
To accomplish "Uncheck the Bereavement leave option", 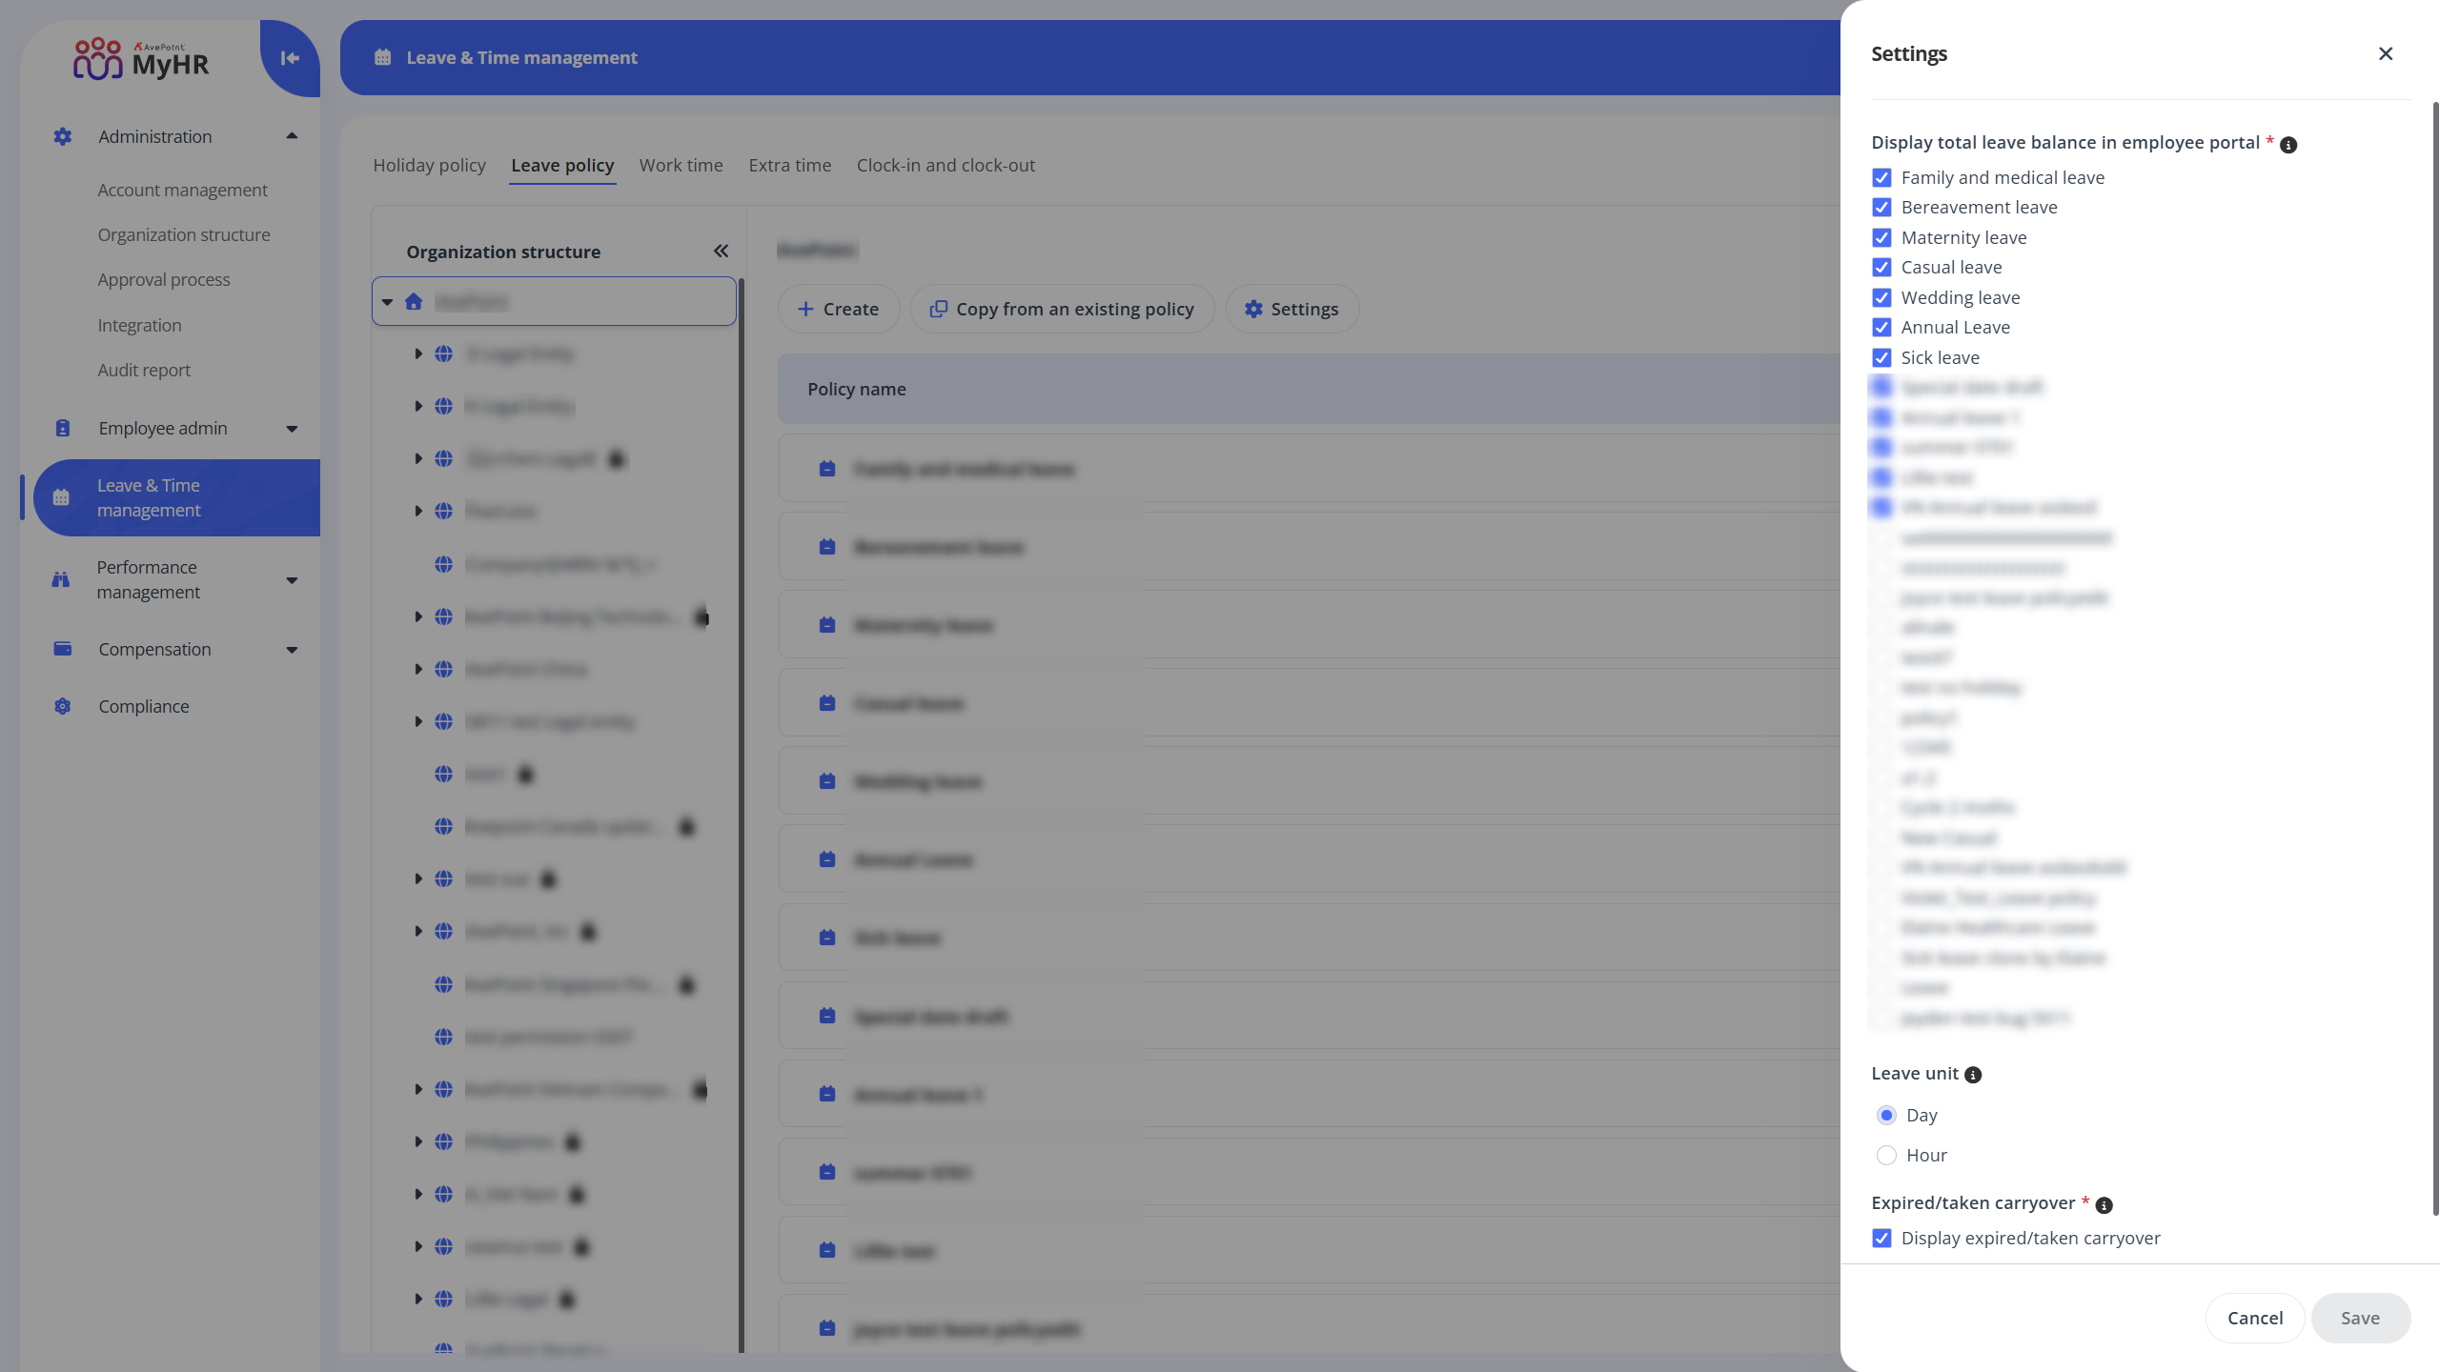I will tap(1882, 207).
